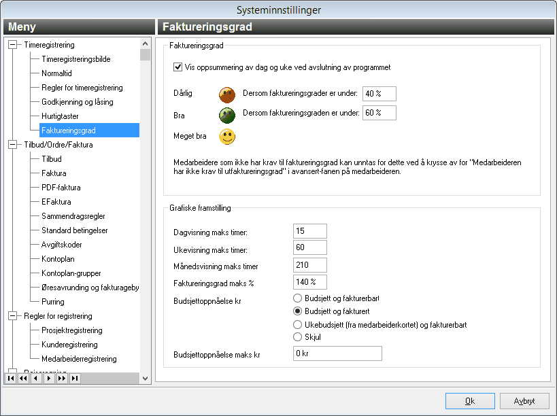The image size is (557, 416).
Task: Select Faktureringsgrad in the menu tree
Action: 89,131
